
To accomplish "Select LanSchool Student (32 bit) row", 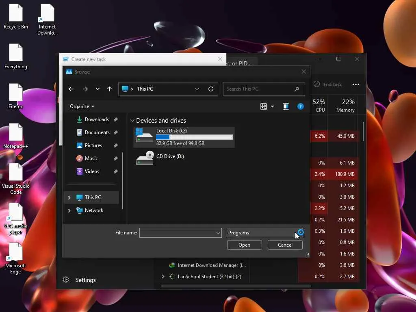I will click(209, 276).
